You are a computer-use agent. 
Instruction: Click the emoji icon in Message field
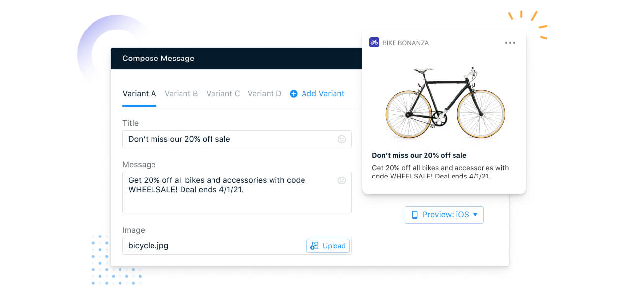tap(342, 180)
